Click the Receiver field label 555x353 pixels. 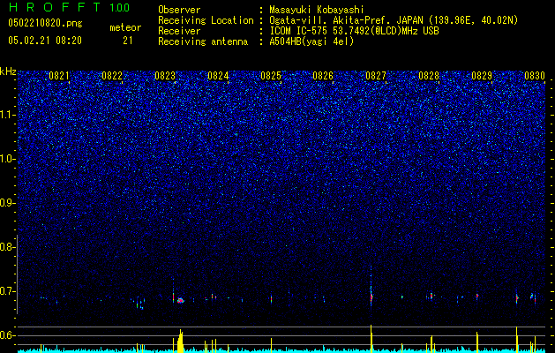click(179, 31)
